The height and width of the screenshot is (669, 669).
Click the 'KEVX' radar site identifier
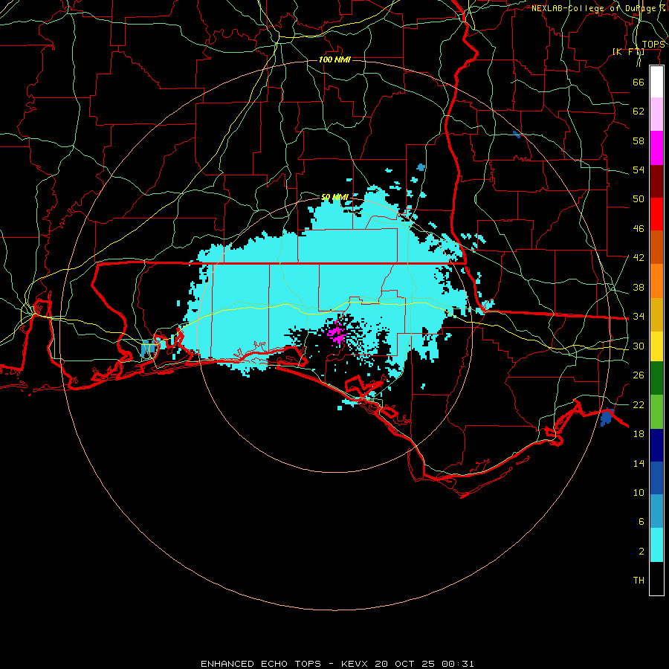[354, 664]
